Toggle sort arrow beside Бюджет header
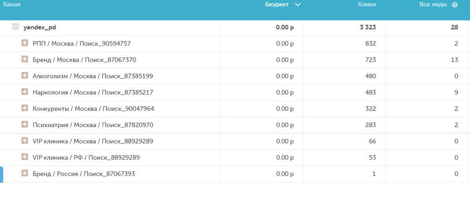The width and height of the screenshot is (470, 199). click(x=297, y=5)
